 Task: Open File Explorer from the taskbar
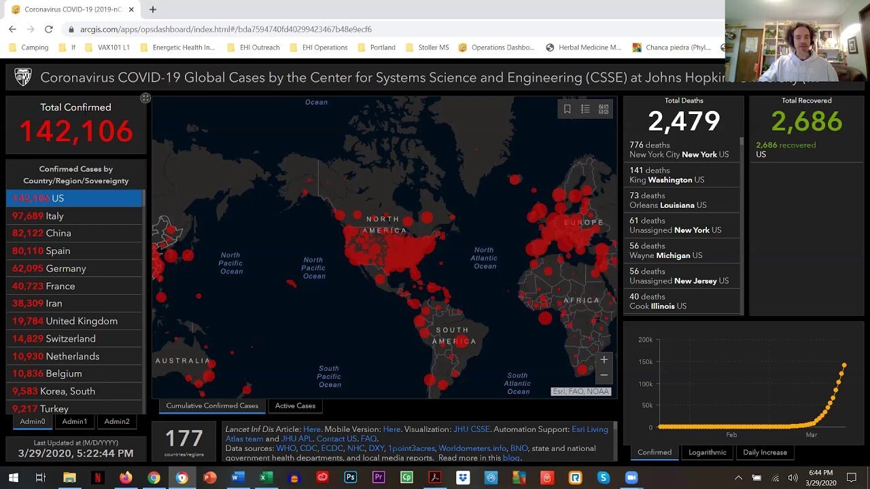tap(69, 477)
